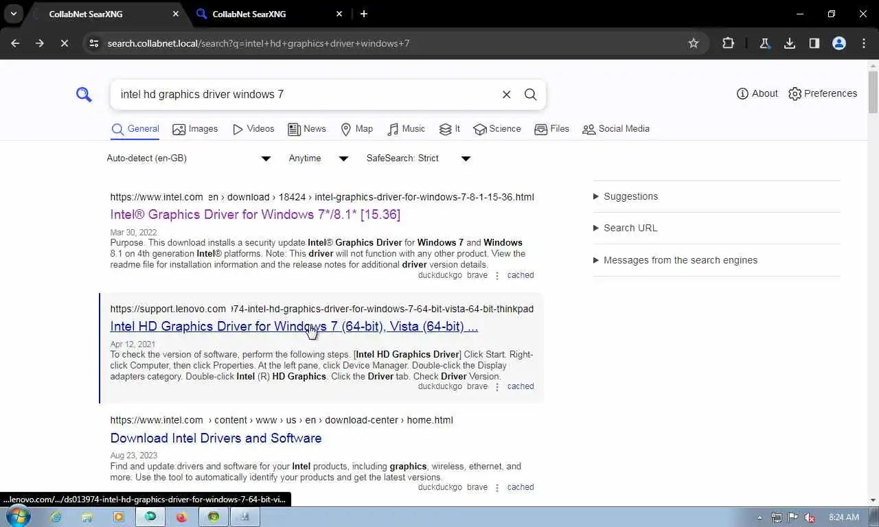This screenshot has width=879, height=527.
Task: Close the second CollabNet SearXNG tab
Action: pos(339,14)
